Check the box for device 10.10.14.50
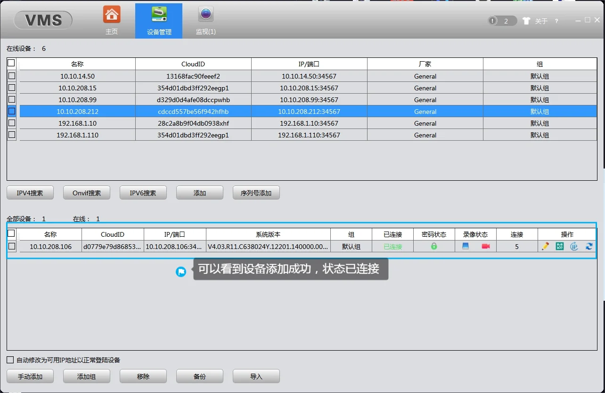 pyautogui.click(x=12, y=75)
